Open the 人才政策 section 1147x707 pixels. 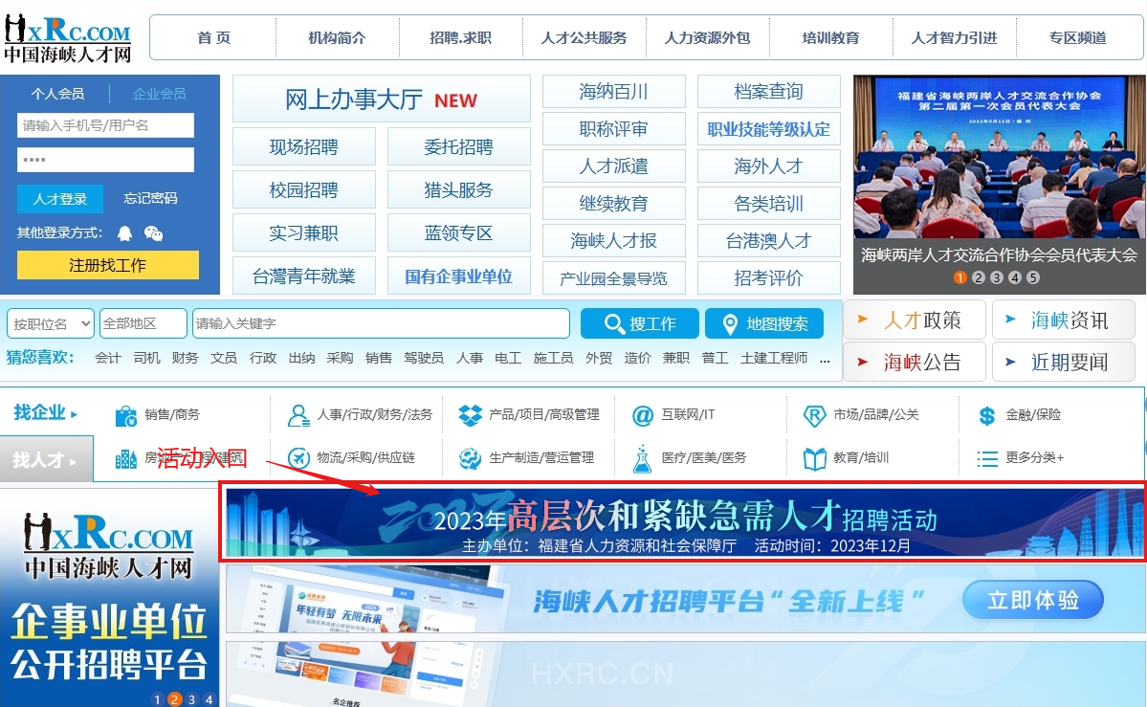[915, 320]
